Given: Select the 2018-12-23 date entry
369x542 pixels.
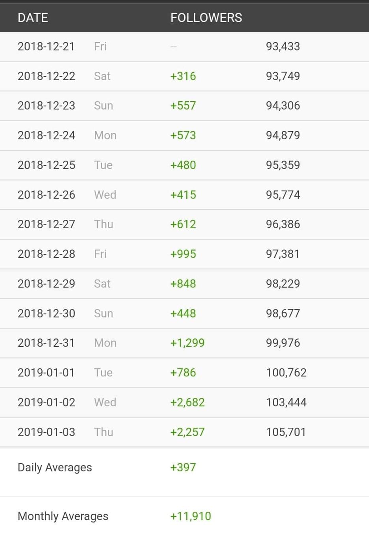Looking at the screenshot, I should tap(46, 106).
